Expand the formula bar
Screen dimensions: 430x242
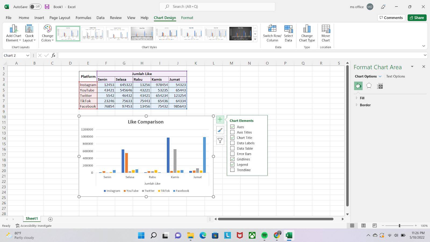click(x=425, y=55)
